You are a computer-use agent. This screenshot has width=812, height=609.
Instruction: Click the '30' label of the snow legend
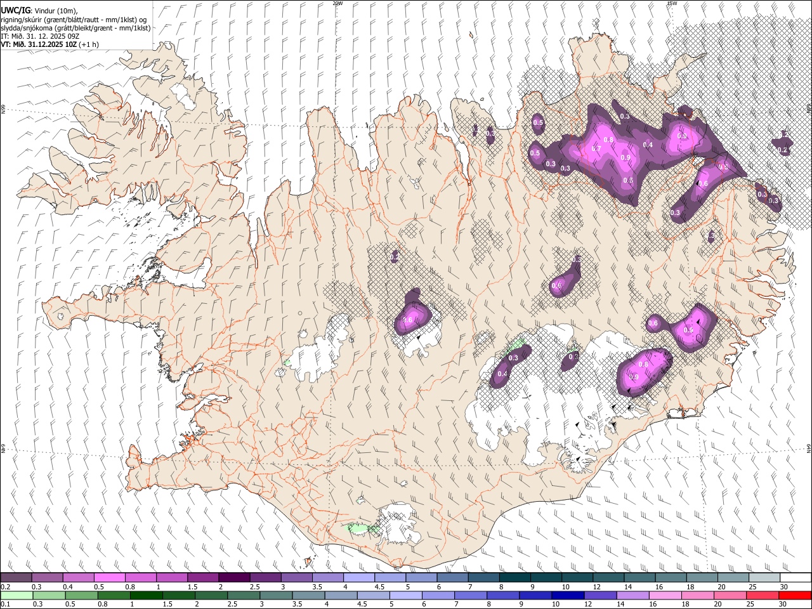click(x=784, y=587)
